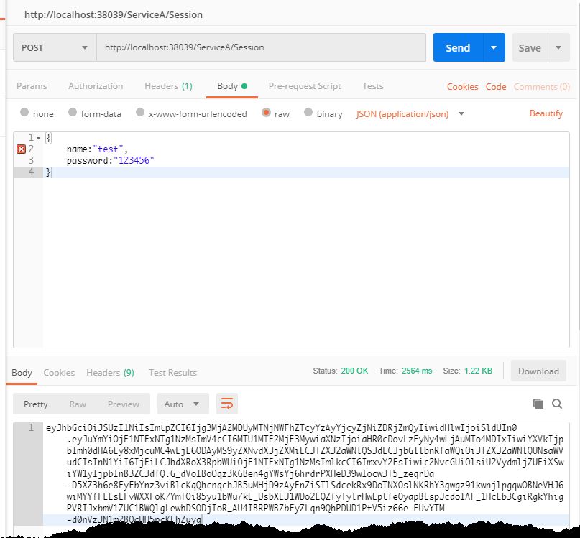Click the Beautify link
The width and height of the screenshot is (580, 538).
(x=546, y=113)
